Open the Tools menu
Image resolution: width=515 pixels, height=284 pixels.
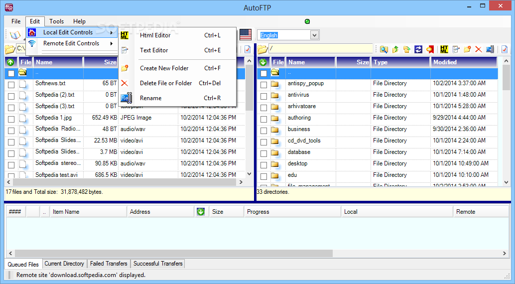56,21
